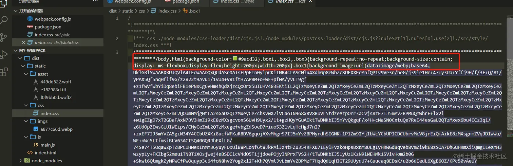This screenshot has width=513, height=166.
Task: Open package.json from open editors list
Action: tap(48, 27)
